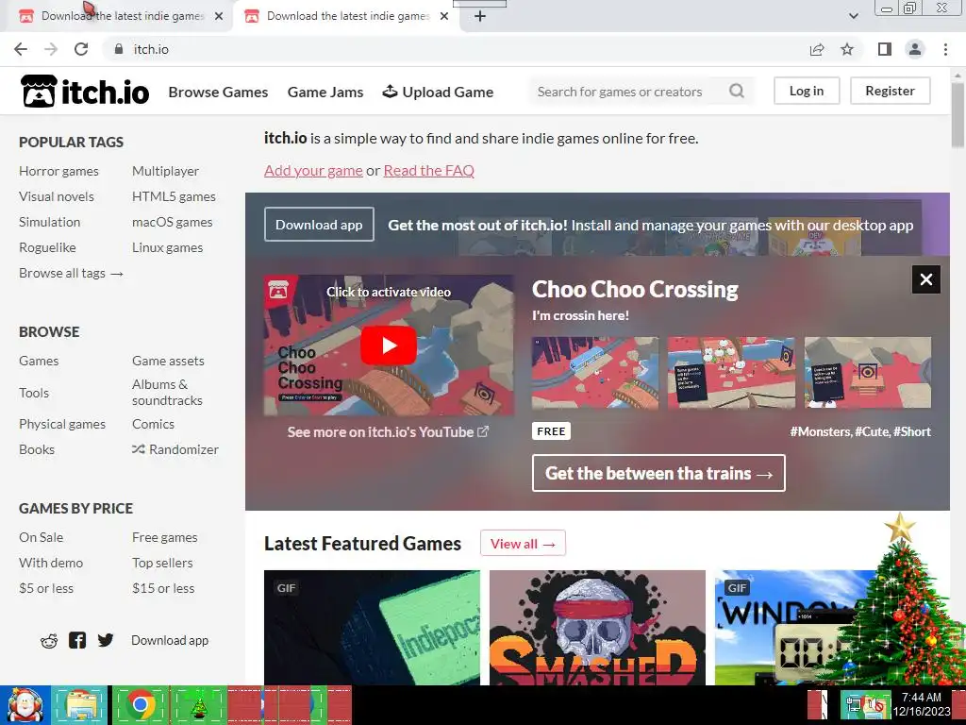966x725 pixels.
Task: Click Get the between tha trains
Action: pos(658,473)
